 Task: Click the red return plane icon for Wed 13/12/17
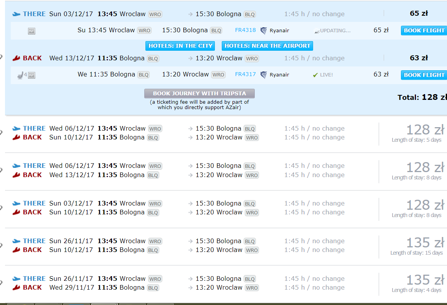[x=16, y=58]
